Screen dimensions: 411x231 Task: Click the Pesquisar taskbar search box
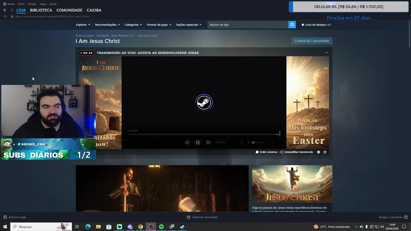[x=41, y=227]
